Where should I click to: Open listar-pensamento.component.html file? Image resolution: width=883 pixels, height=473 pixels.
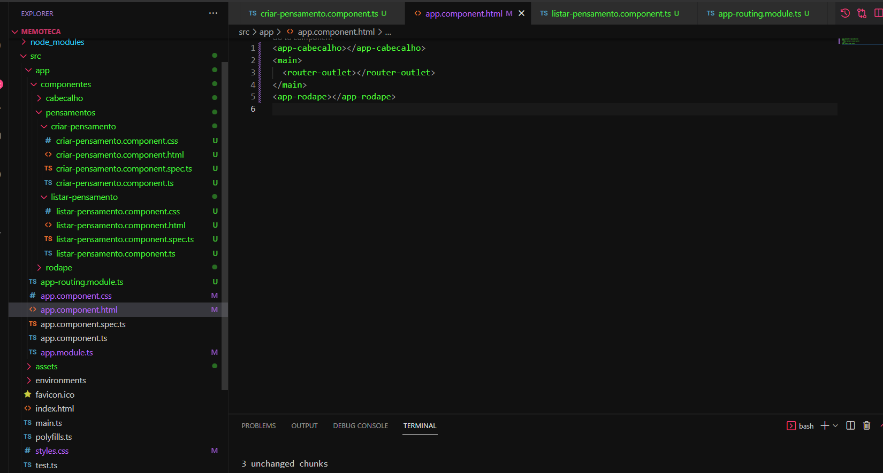click(120, 226)
